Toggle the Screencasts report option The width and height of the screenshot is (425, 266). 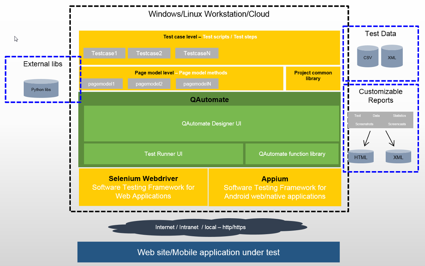[397, 124]
